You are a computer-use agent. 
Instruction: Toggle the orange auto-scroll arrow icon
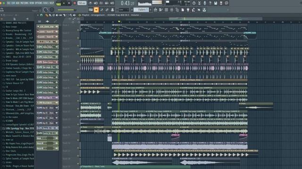96,10
